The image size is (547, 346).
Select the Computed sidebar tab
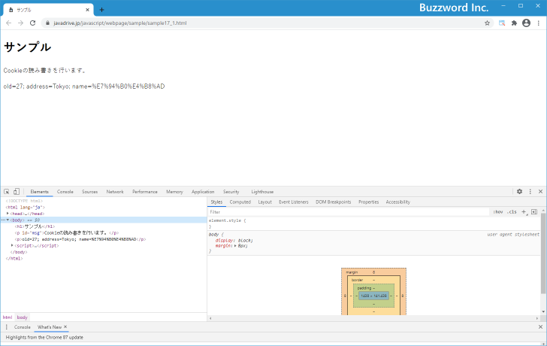(240, 202)
